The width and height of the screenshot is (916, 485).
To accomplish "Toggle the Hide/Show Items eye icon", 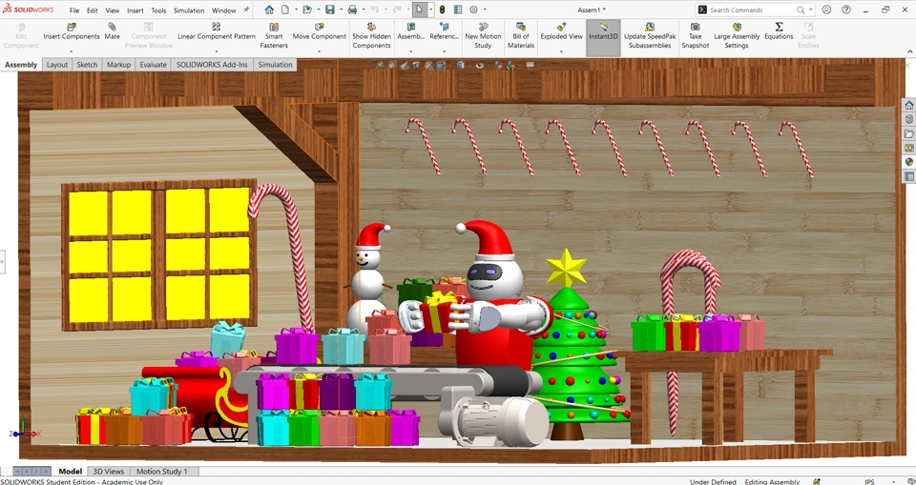I will click(479, 66).
